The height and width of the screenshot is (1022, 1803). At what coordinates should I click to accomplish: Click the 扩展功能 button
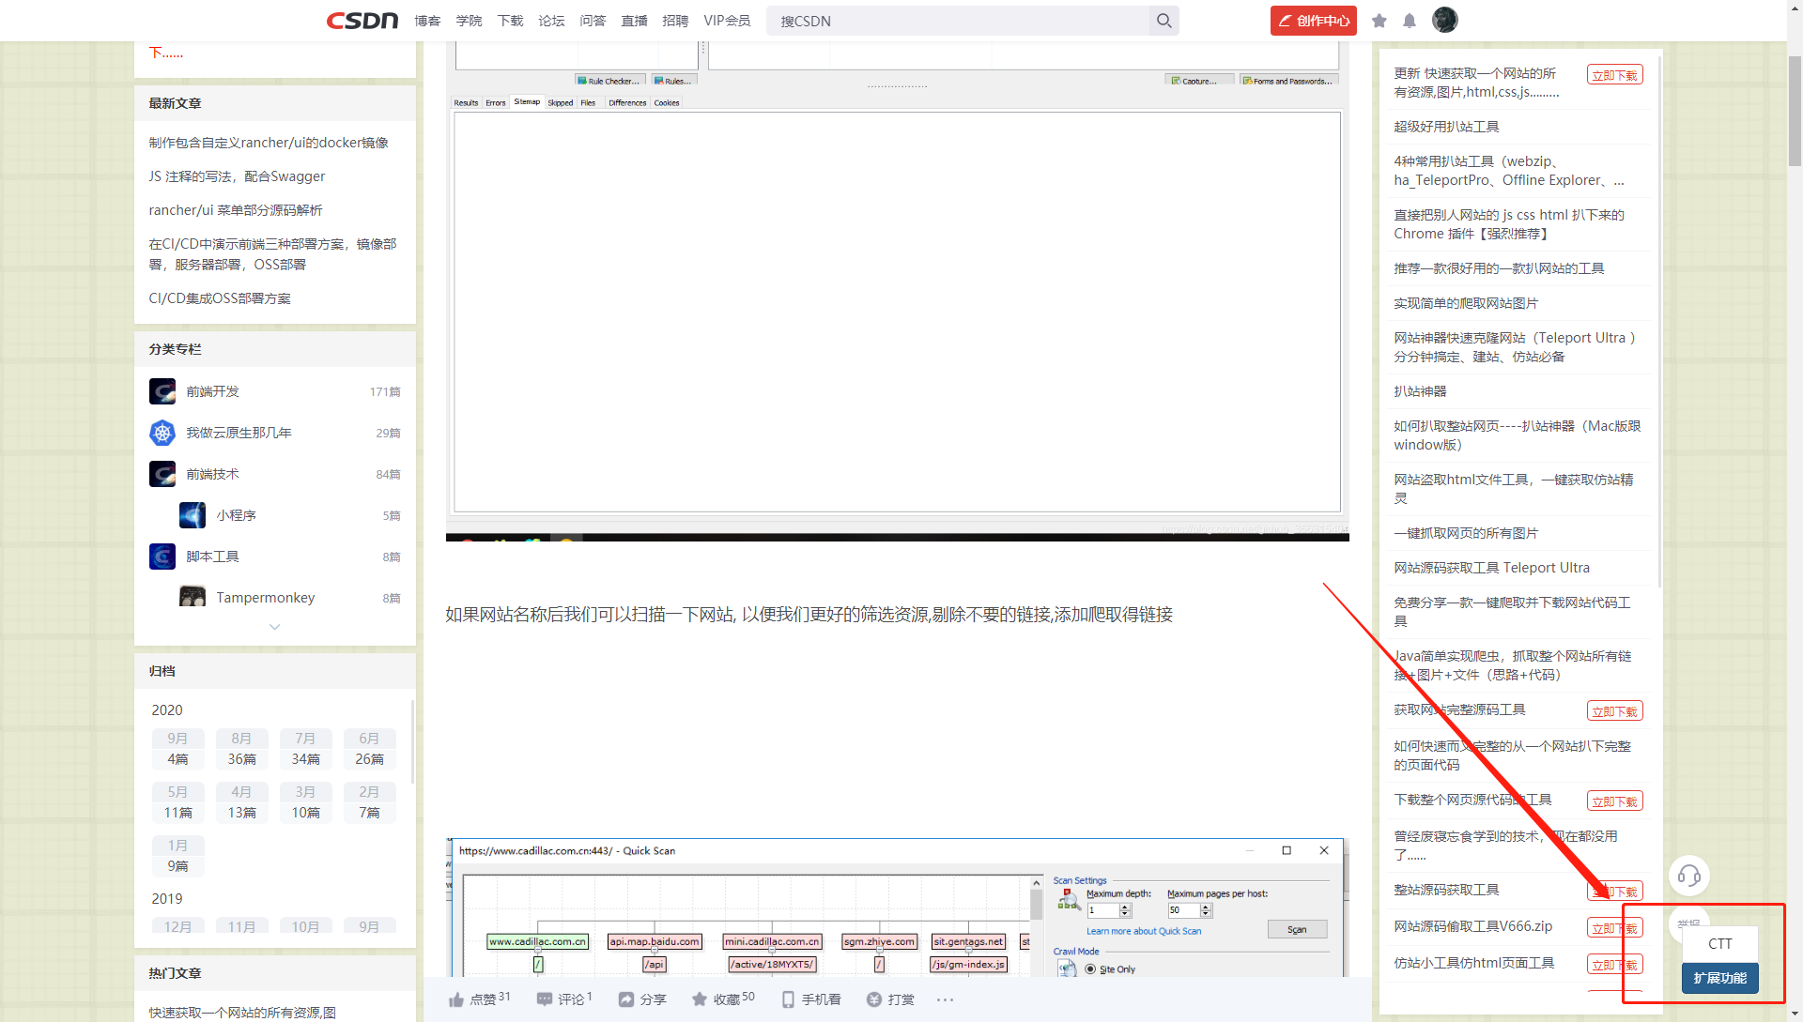(1719, 978)
